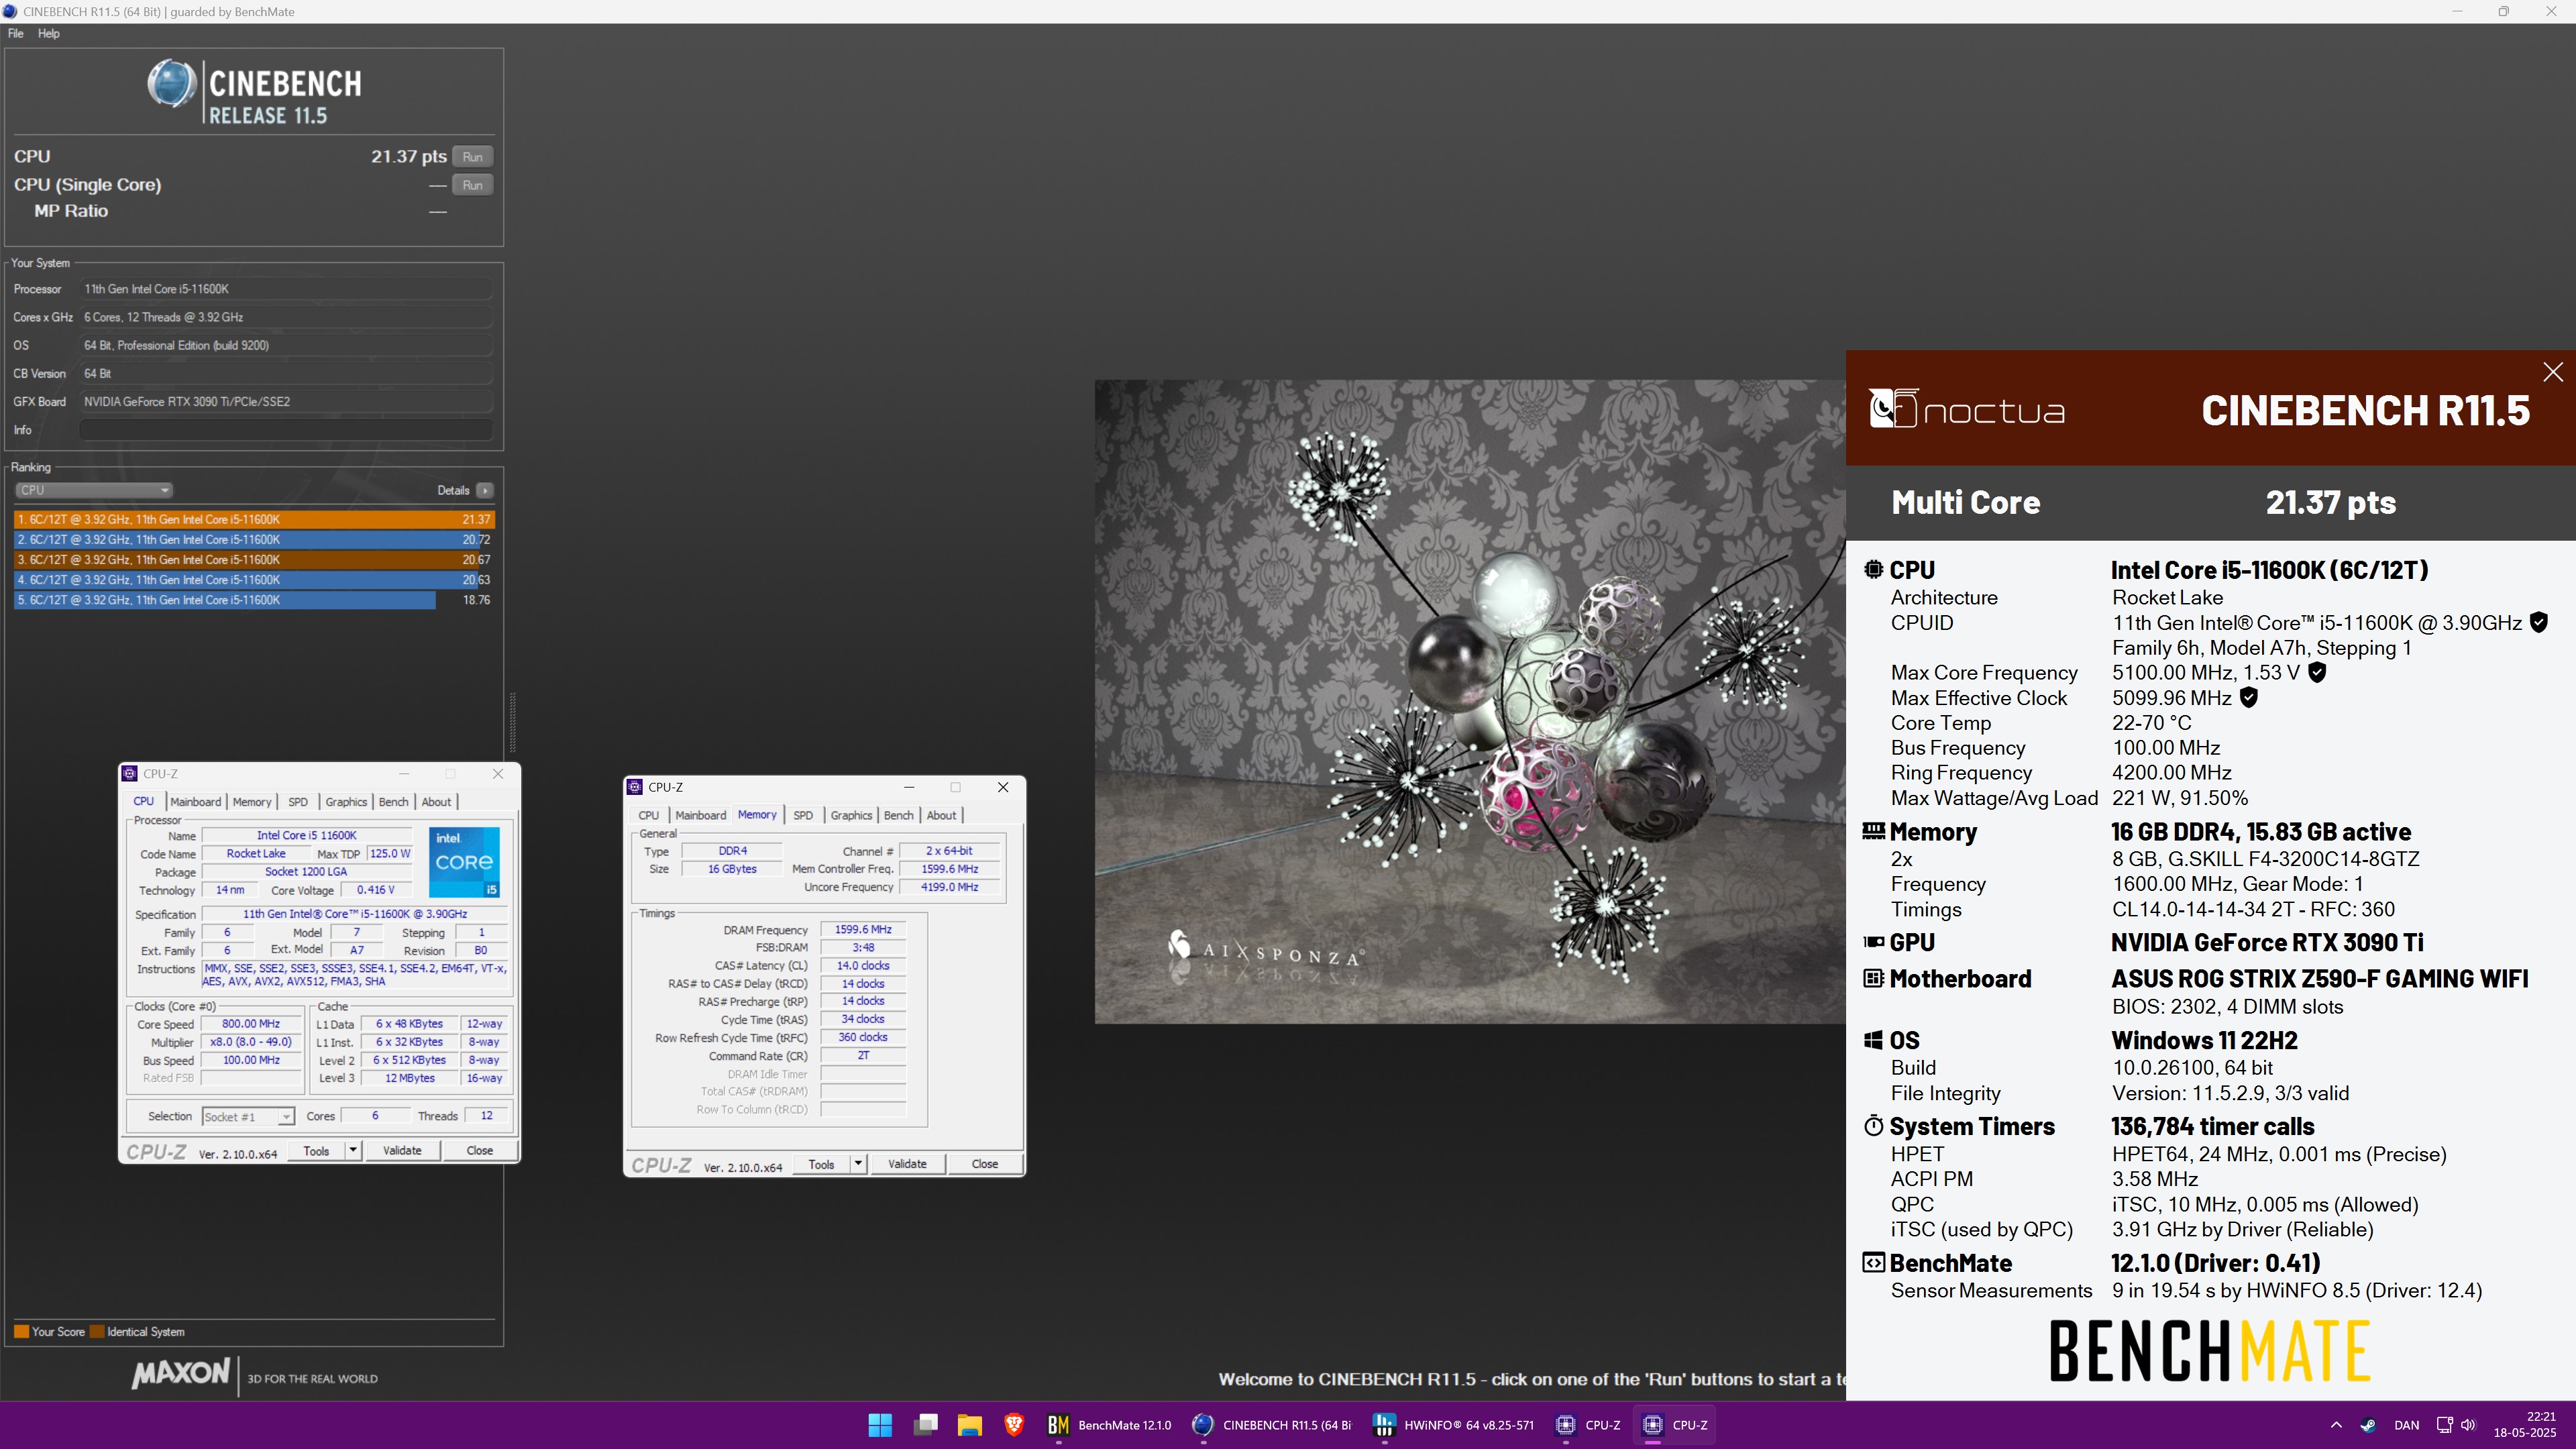The width and height of the screenshot is (2576, 1449).
Task: Close the BenchMate result overlay
Action: click(x=2553, y=372)
